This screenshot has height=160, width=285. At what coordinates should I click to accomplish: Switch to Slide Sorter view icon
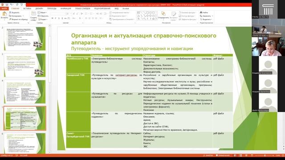coord(240,156)
